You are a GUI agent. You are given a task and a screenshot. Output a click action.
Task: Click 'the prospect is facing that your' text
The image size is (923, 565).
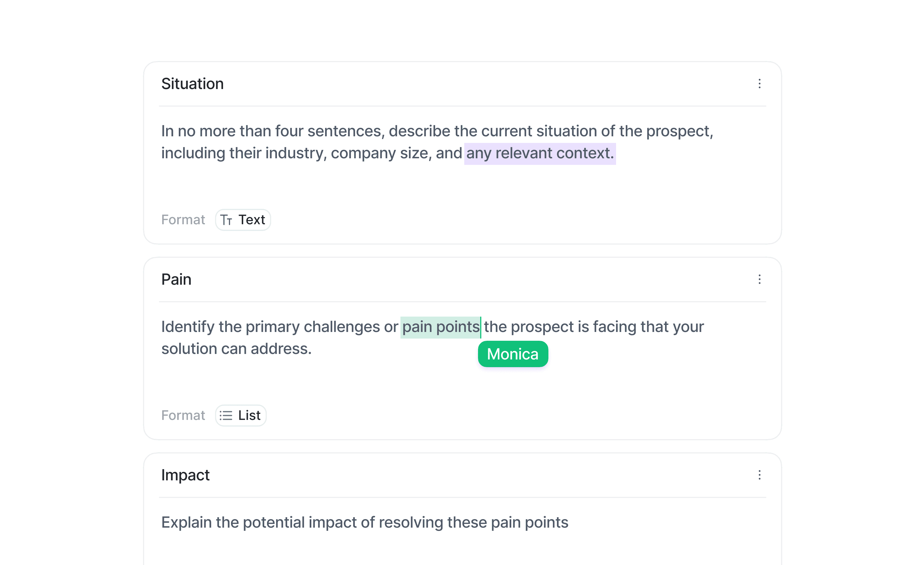coord(594,327)
